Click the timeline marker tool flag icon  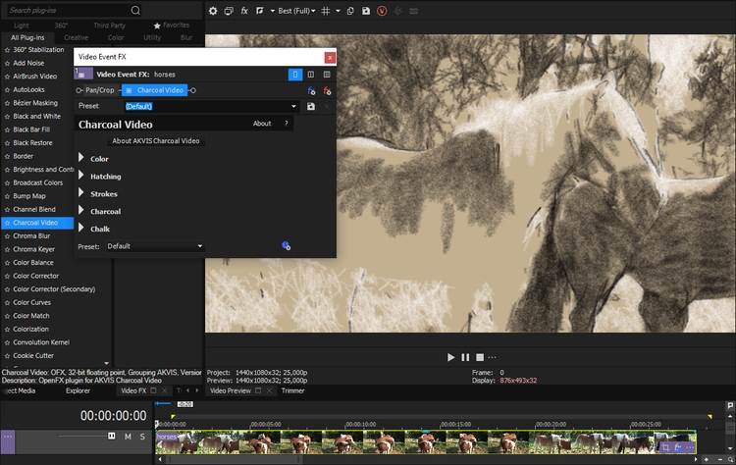pos(730,405)
